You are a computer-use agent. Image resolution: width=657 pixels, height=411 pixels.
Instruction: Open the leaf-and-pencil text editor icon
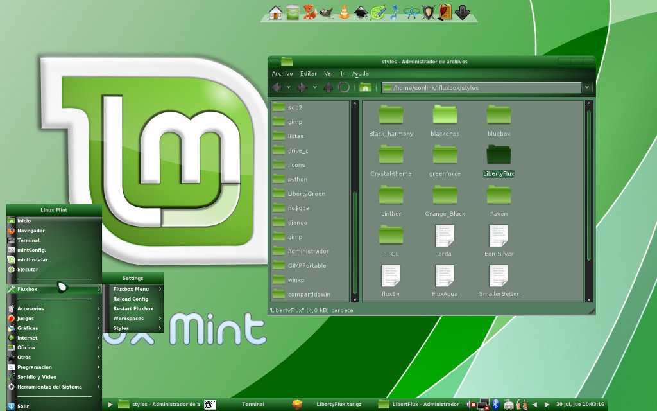point(378,12)
